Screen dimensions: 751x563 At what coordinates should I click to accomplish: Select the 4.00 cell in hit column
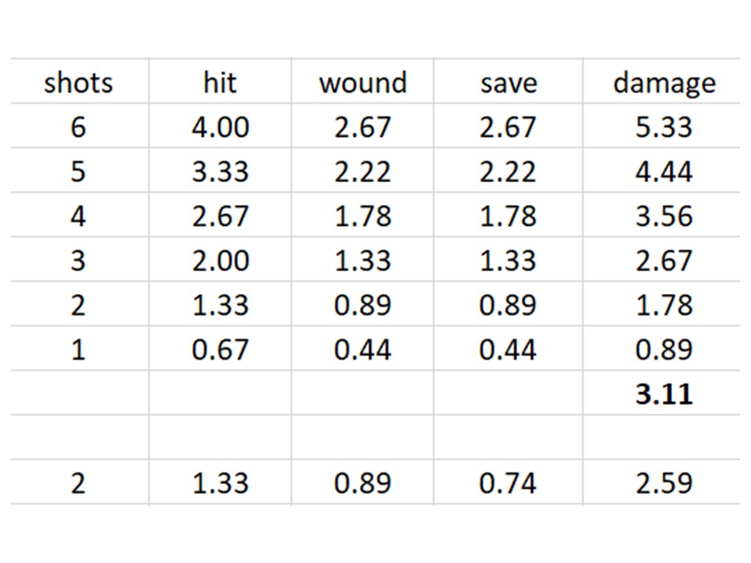click(x=220, y=127)
